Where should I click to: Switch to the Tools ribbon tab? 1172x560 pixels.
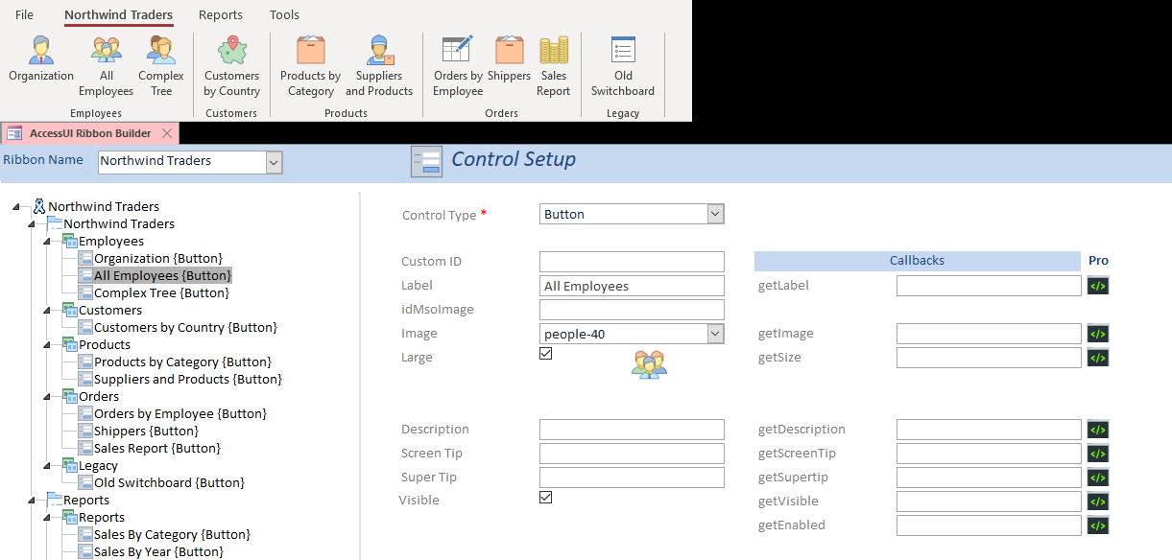[x=285, y=14]
